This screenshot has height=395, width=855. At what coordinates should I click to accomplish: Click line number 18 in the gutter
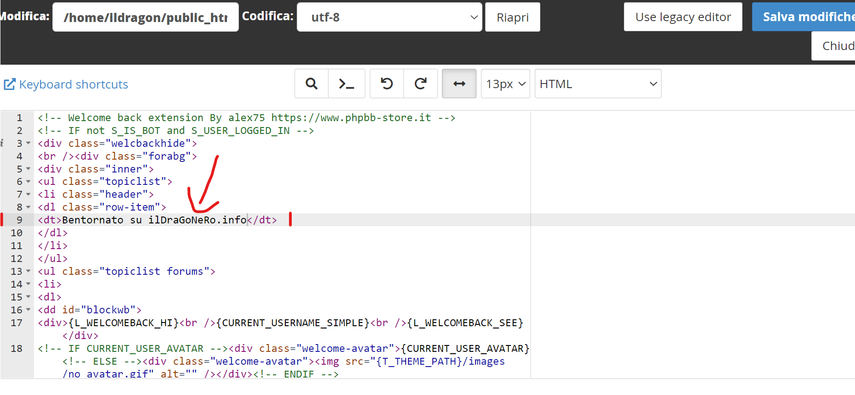coord(17,349)
